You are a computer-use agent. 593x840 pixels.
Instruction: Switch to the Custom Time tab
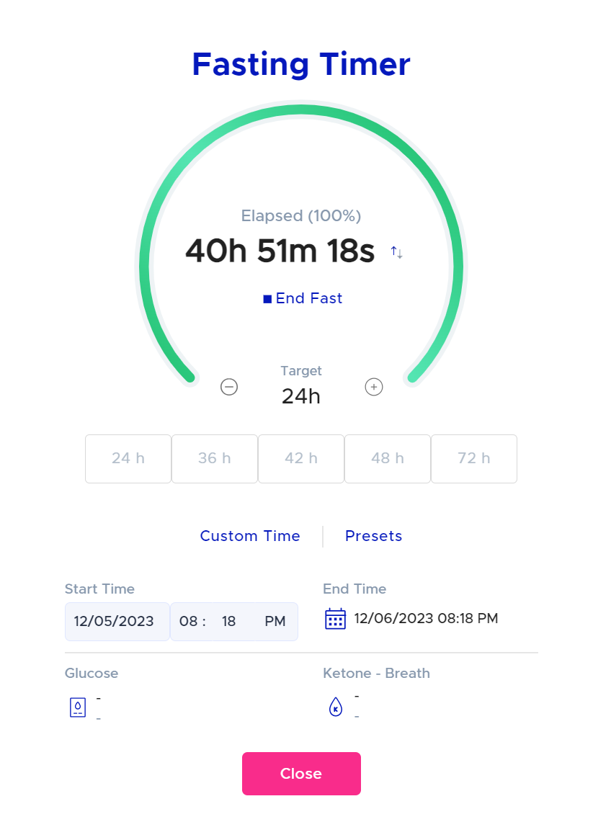click(x=250, y=536)
